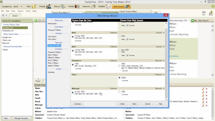Viewport: 215px width, 121px height.
Task: Click the green Go button icon
Action: pos(192,21)
